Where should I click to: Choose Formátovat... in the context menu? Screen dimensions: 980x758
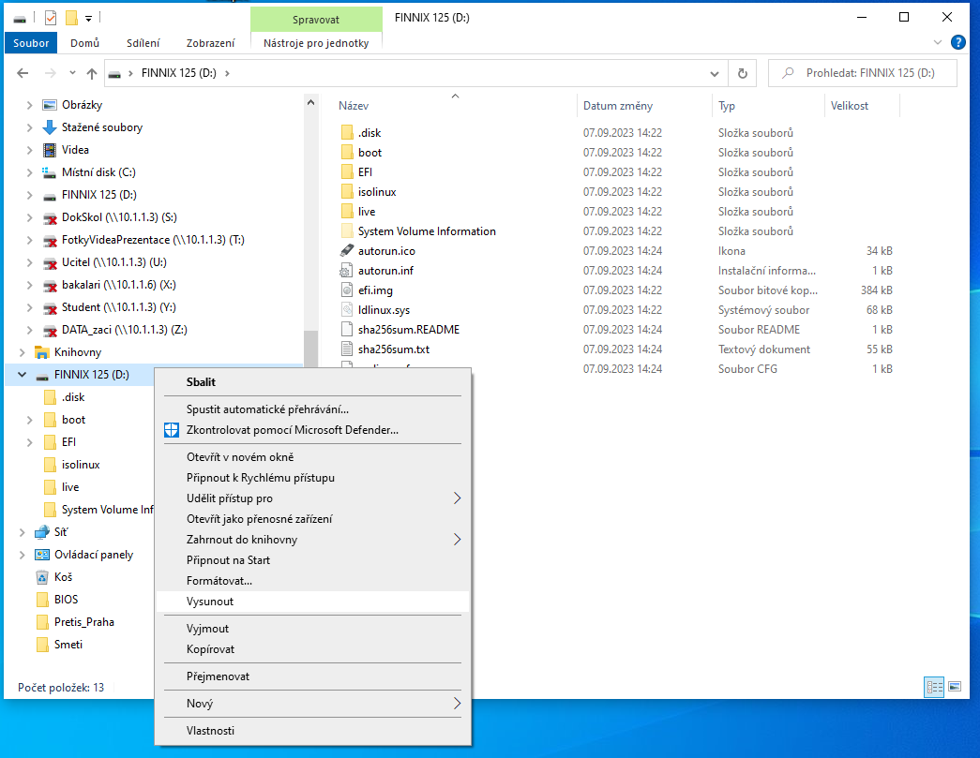pyautogui.click(x=219, y=581)
